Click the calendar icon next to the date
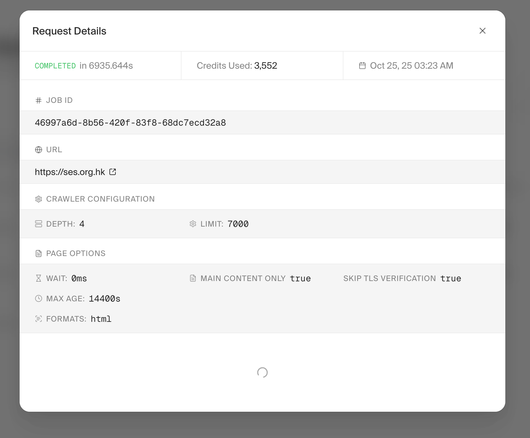The height and width of the screenshot is (438, 530). [362, 66]
